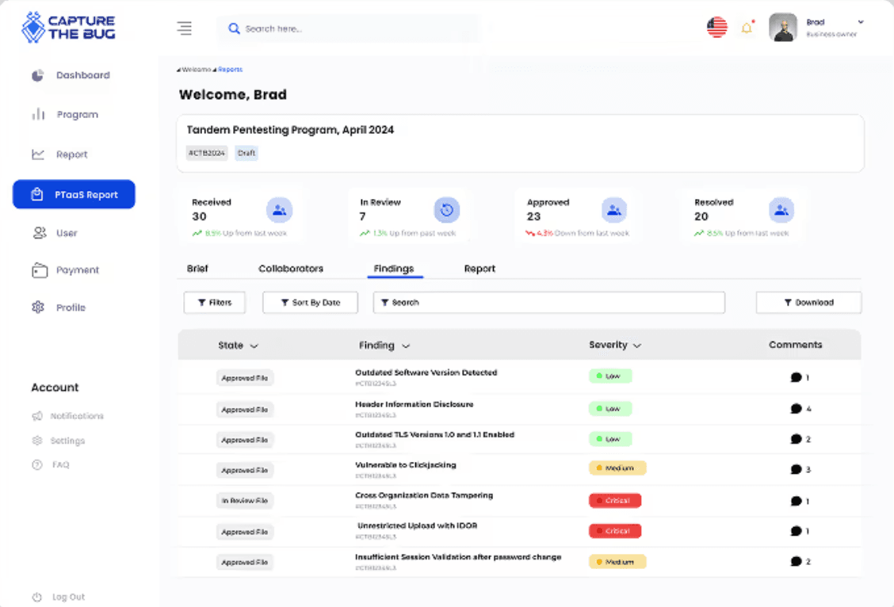Open the FAQ account link

click(x=60, y=464)
